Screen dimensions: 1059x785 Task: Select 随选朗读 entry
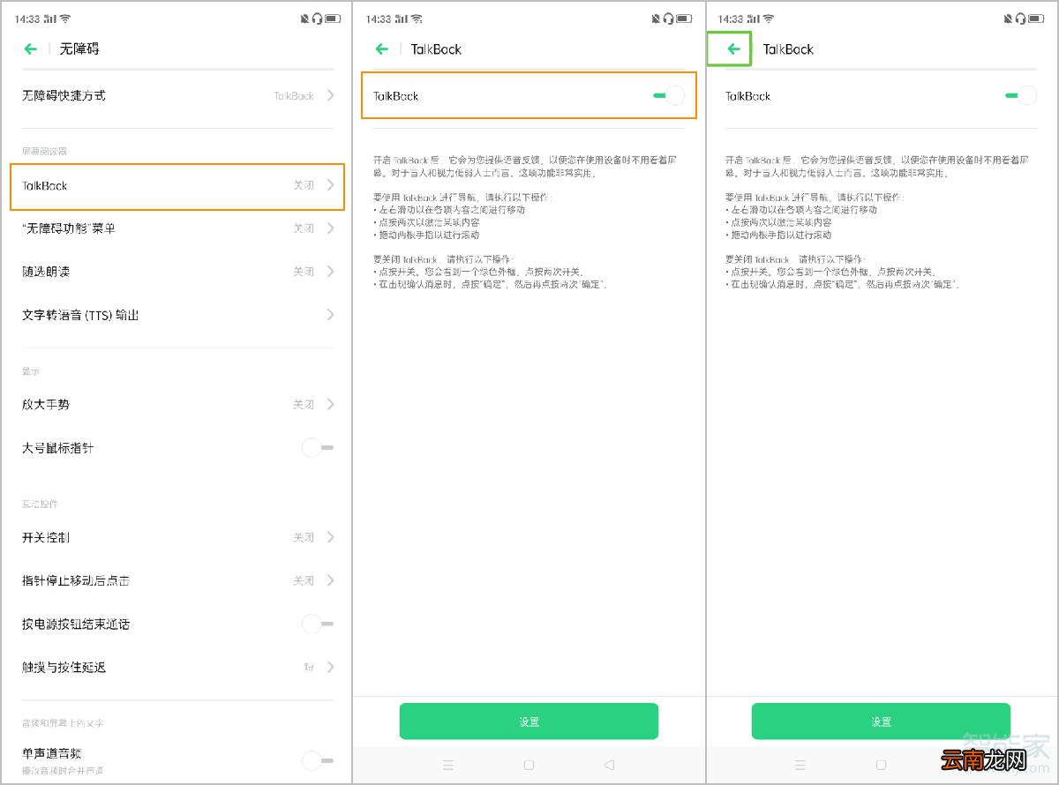(176, 272)
